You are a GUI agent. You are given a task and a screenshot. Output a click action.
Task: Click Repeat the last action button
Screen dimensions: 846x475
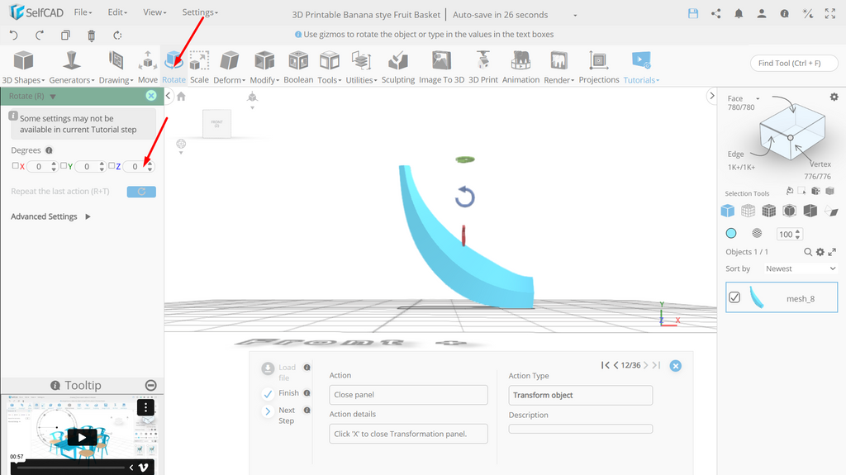click(x=141, y=192)
